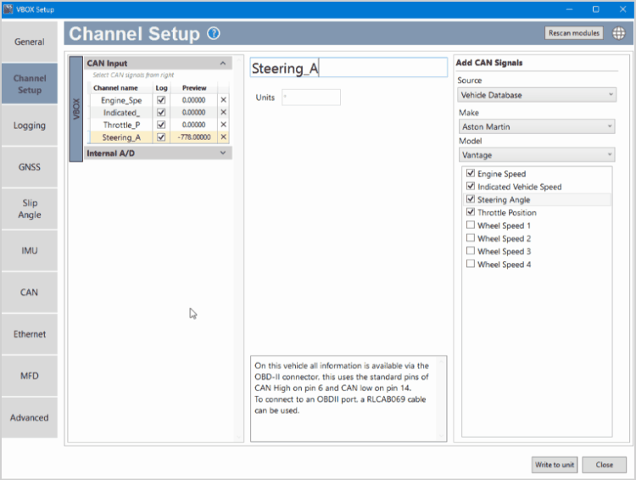
Task: Toggle Log checkbox for Indicated_
Action: (161, 113)
